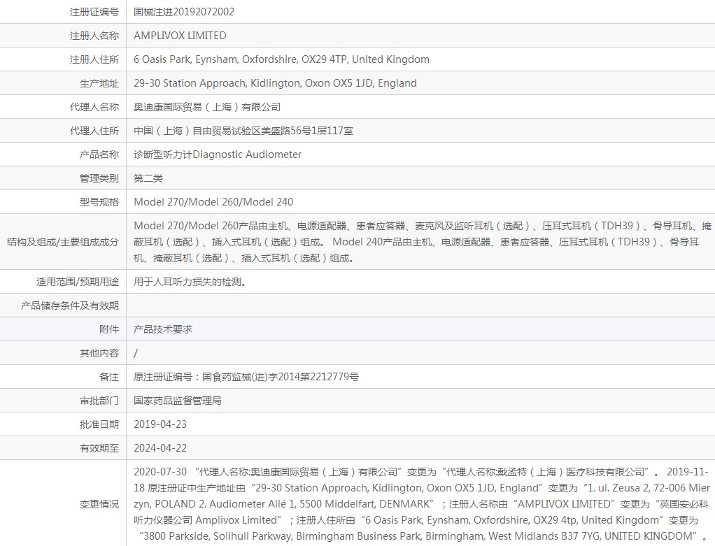Click the 管理类别 label

tap(99, 178)
